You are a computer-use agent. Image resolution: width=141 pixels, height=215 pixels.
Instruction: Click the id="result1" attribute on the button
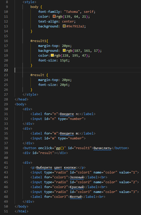(80, 148)
